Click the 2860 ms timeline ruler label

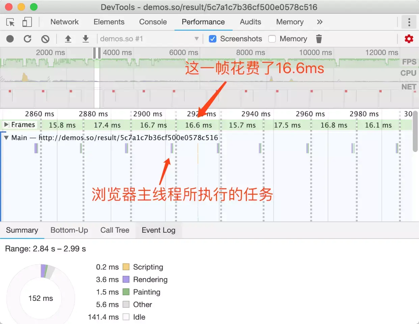[x=39, y=114]
